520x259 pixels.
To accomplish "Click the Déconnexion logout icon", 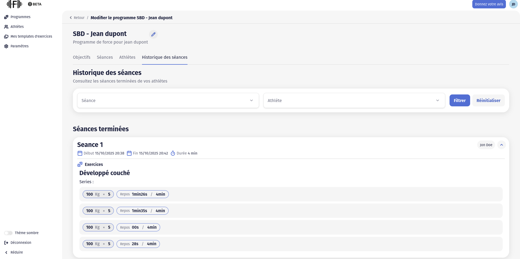I will [x=6, y=243].
